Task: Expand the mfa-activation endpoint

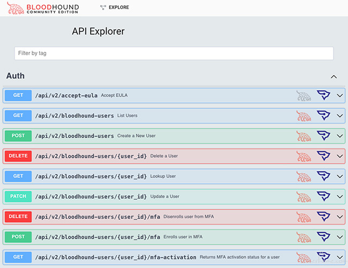Action: click(x=340, y=257)
